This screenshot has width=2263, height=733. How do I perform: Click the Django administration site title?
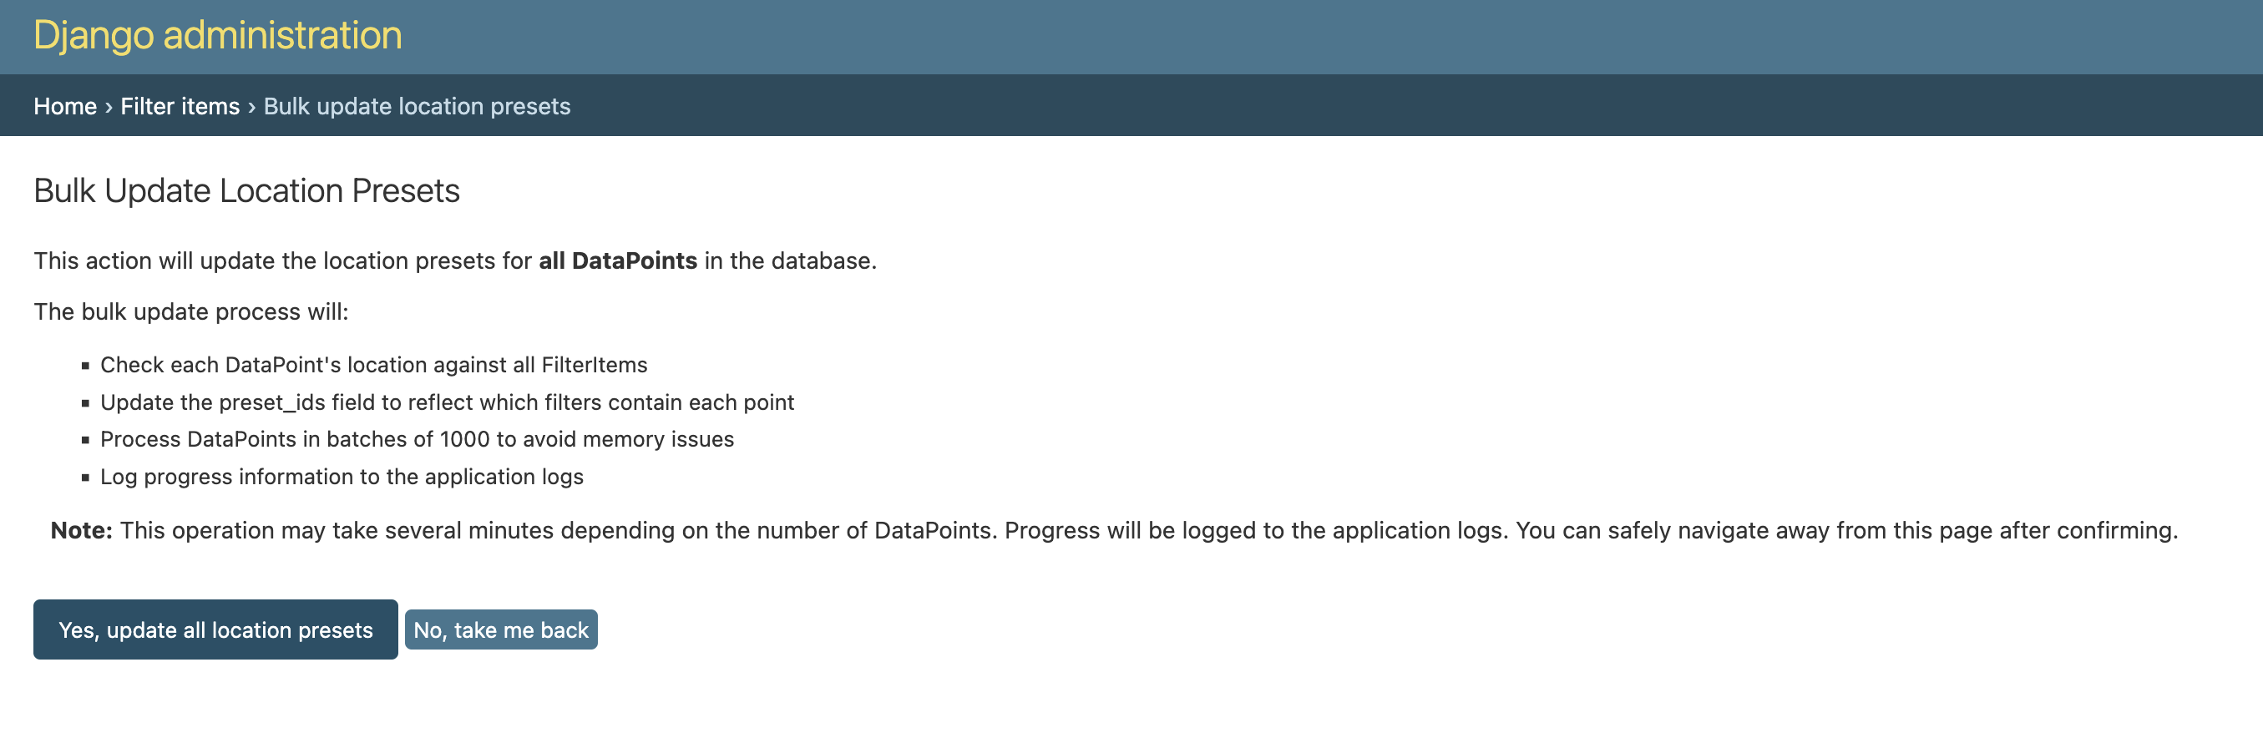pos(217,36)
